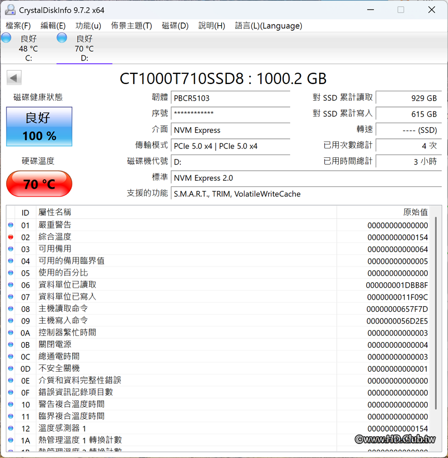Select attribute row 0C 總通電時間

point(218,357)
